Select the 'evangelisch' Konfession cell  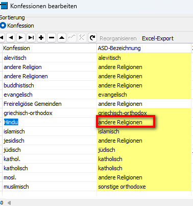(50, 95)
